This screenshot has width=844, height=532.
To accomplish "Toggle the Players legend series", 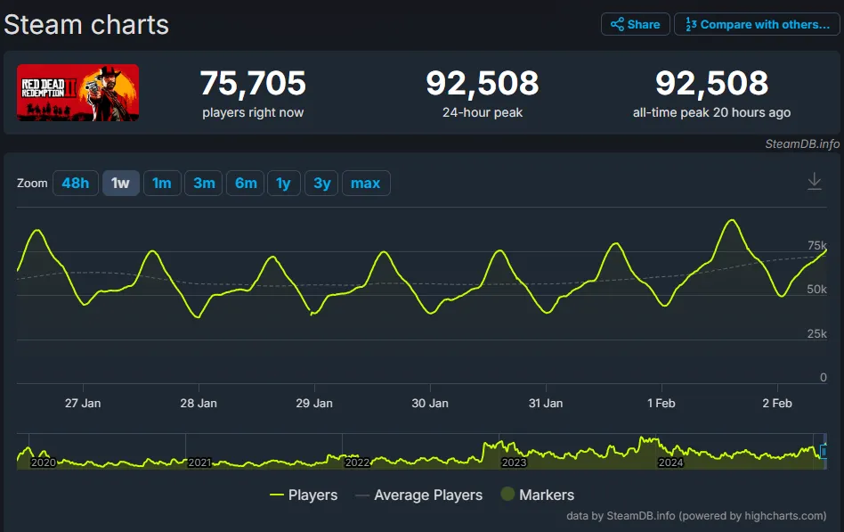I will (x=304, y=495).
